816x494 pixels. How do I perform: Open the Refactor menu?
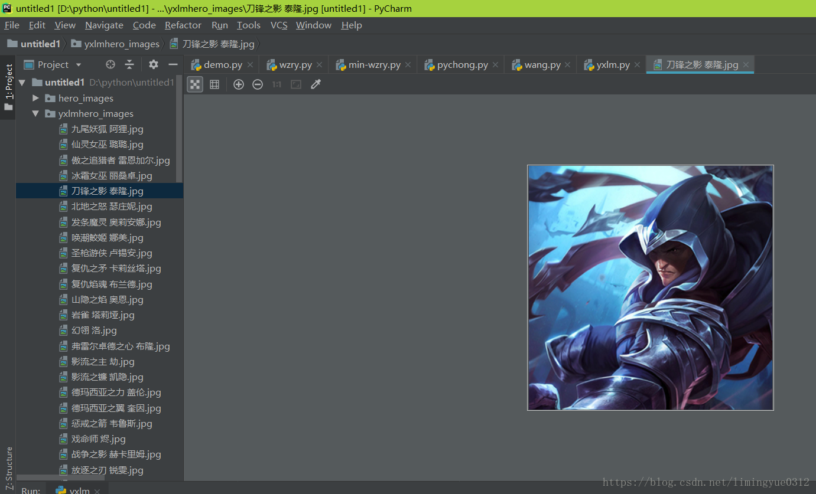click(183, 25)
